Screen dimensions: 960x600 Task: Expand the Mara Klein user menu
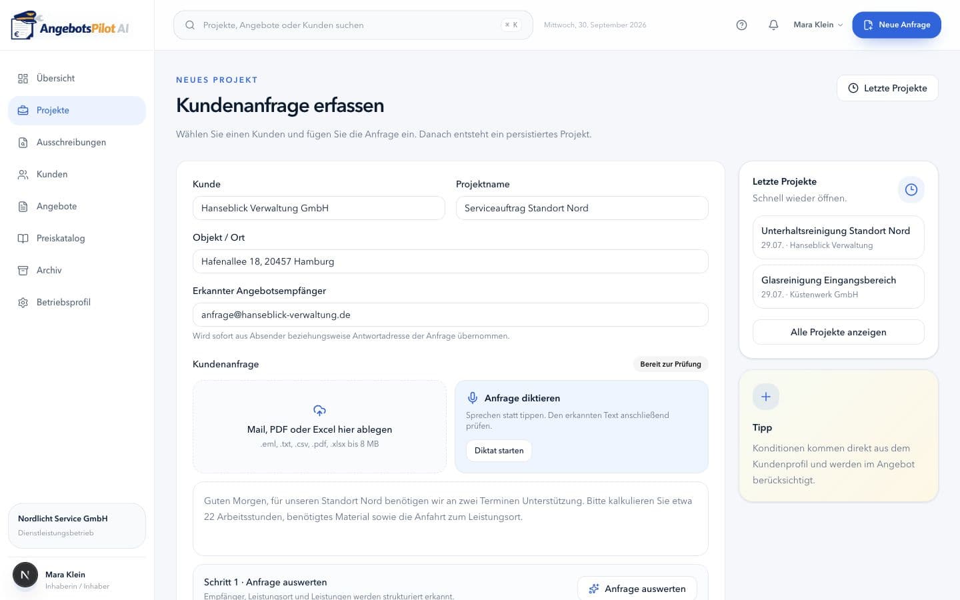coord(818,25)
